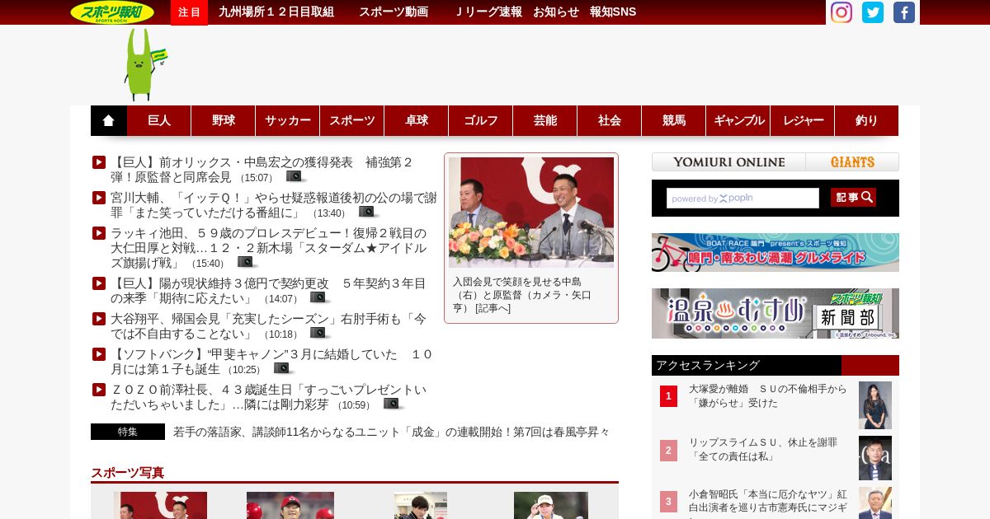Click the red 注目 label
The height and width of the screenshot is (519, 990).
[189, 12]
